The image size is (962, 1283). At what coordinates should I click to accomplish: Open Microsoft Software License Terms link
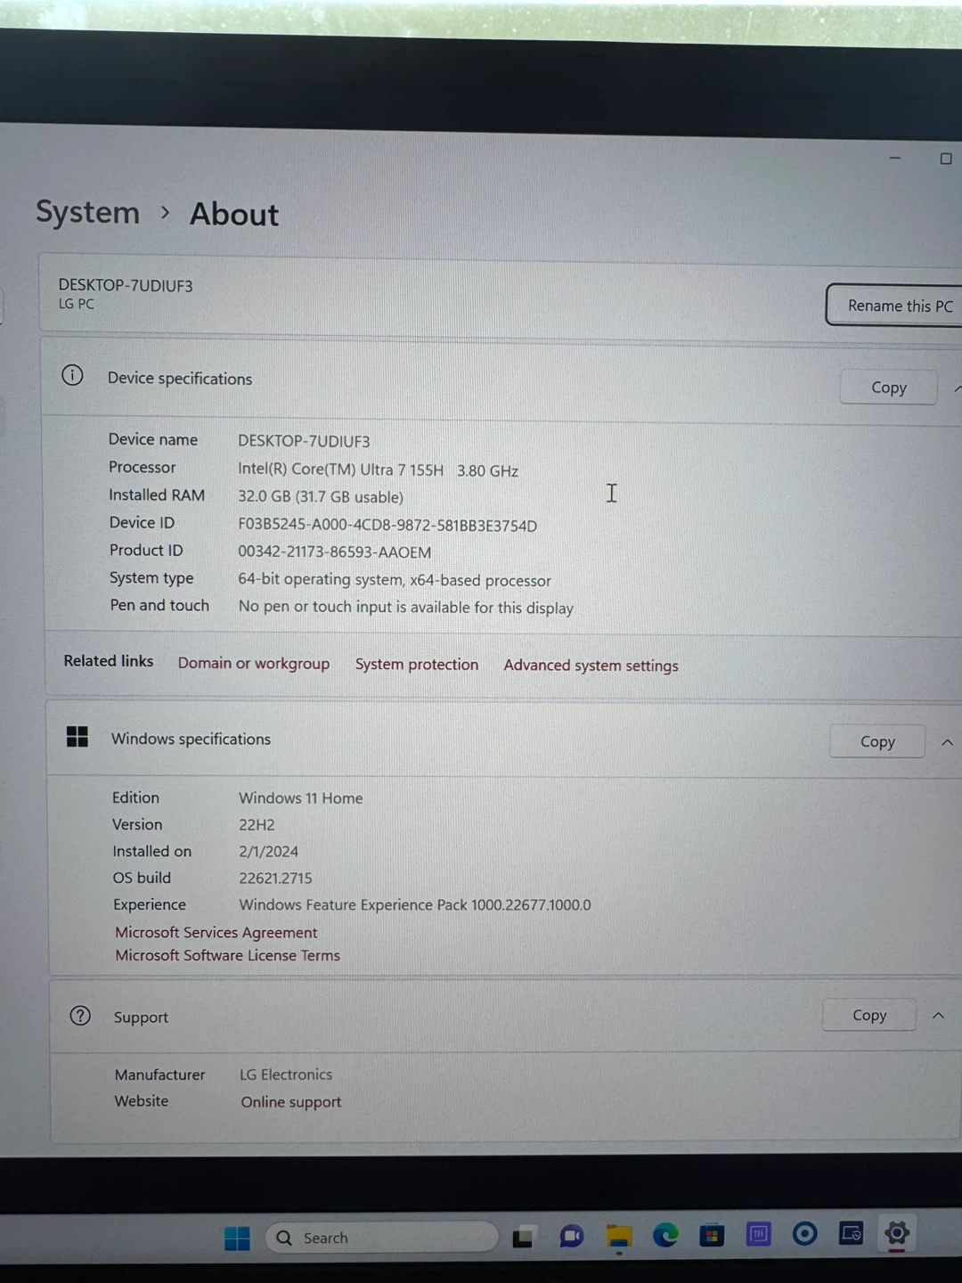[x=228, y=955]
